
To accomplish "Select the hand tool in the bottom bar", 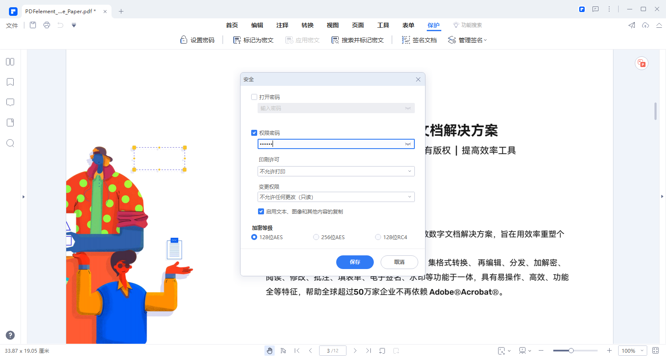I will [x=270, y=350].
